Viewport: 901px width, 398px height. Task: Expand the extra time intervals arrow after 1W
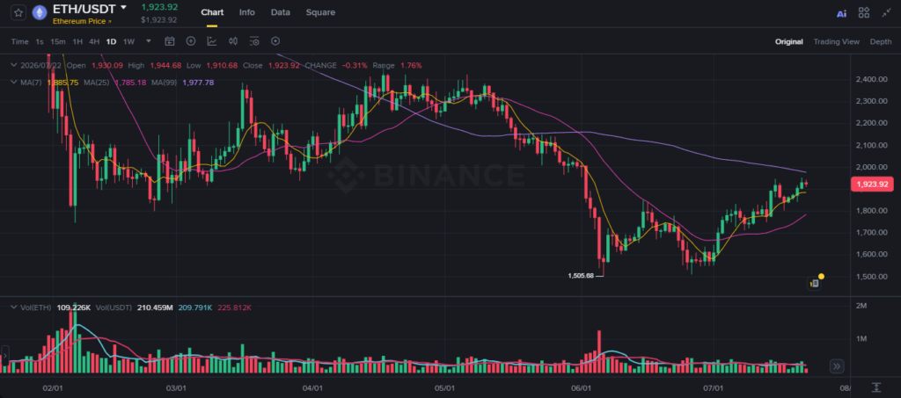pyautogui.click(x=149, y=41)
